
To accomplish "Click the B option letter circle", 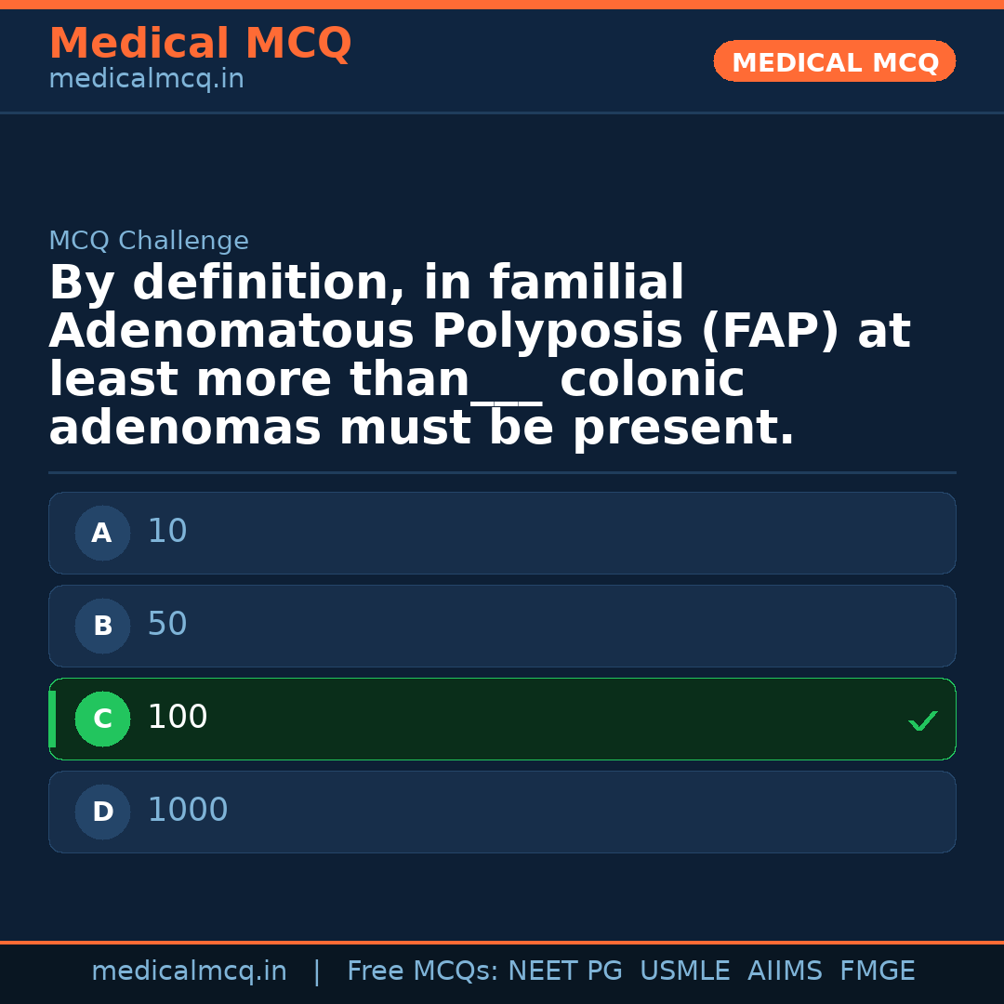I will (x=102, y=626).
